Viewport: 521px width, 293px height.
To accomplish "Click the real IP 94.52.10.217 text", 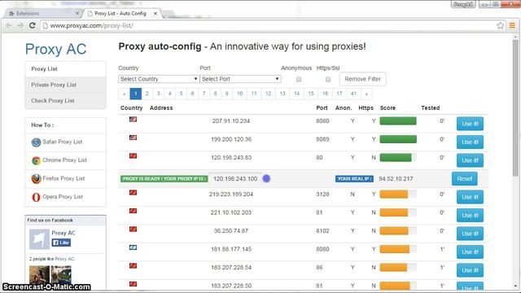I will (x=396, y=179).
